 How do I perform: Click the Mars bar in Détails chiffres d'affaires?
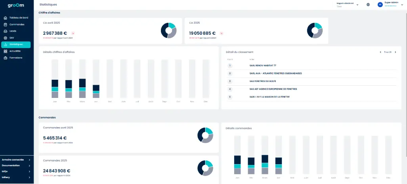click(82, 88)
